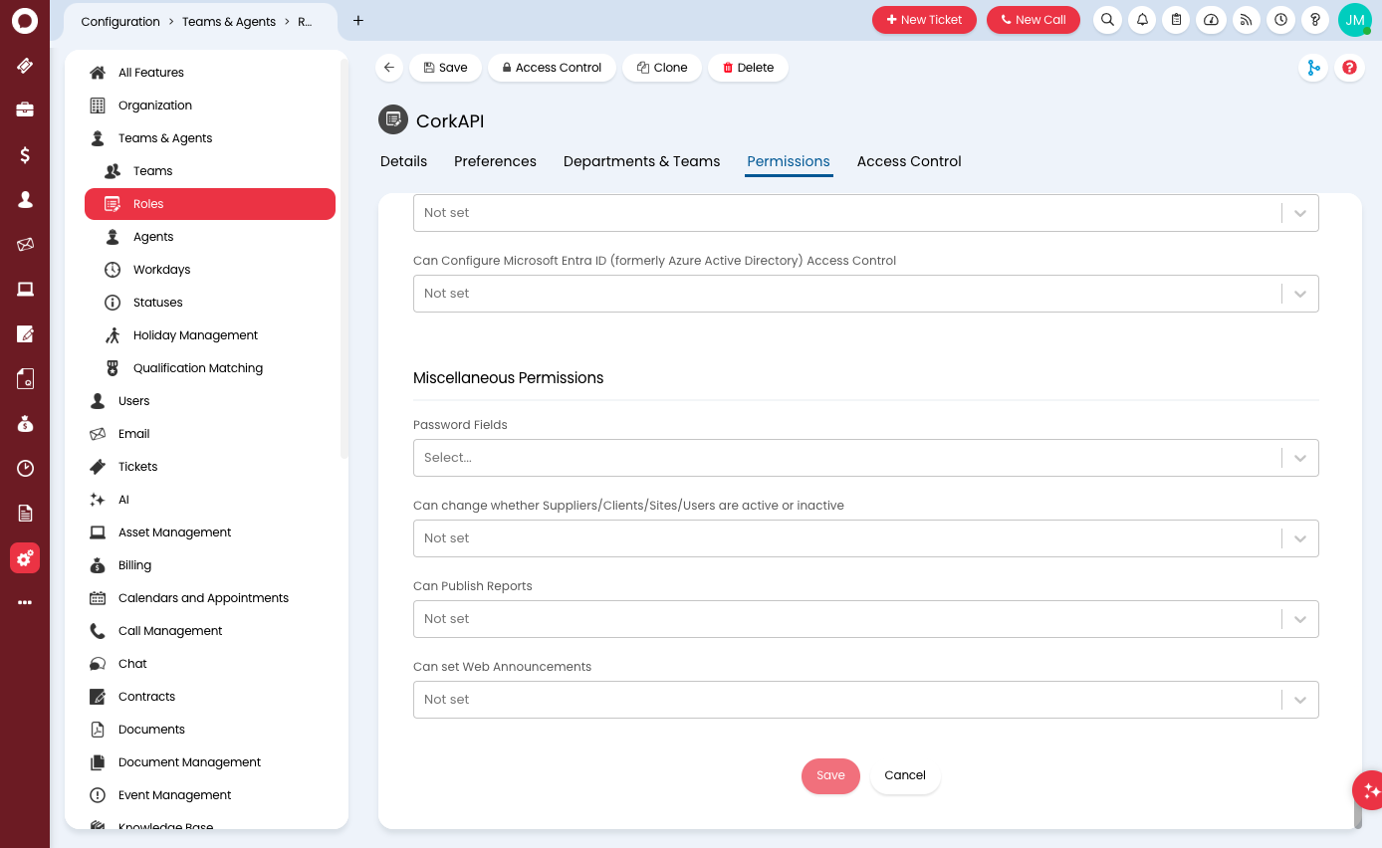The image size is (1382, 848).
Task: Click the question mark icon in the top bar
Action: (x=1315, y=20)
